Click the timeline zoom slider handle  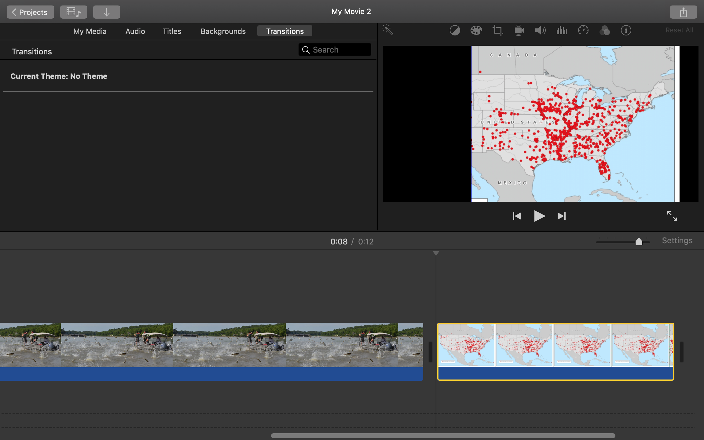click(639, 242)
